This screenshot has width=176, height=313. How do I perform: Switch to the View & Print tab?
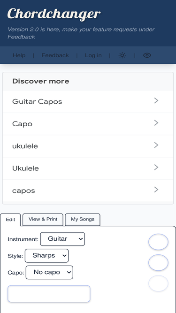point(43,219)
